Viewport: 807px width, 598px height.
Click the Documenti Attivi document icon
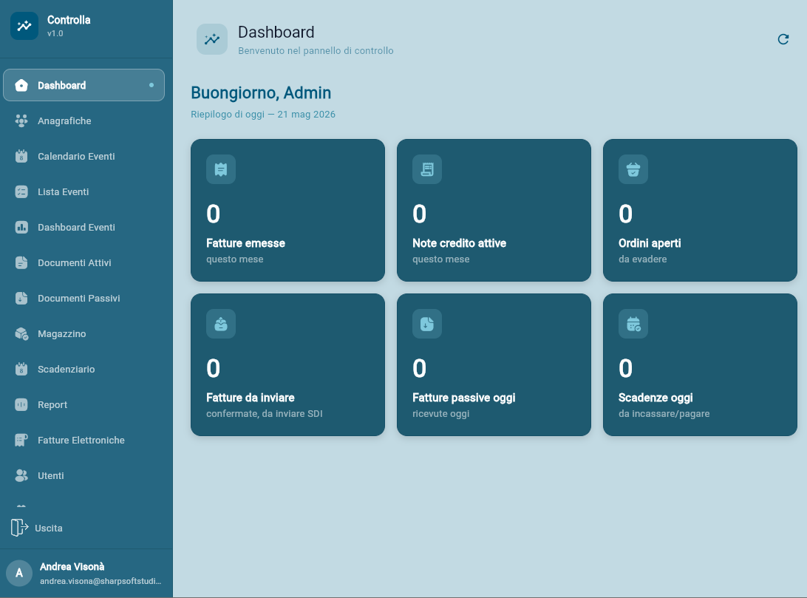[21, 263]
